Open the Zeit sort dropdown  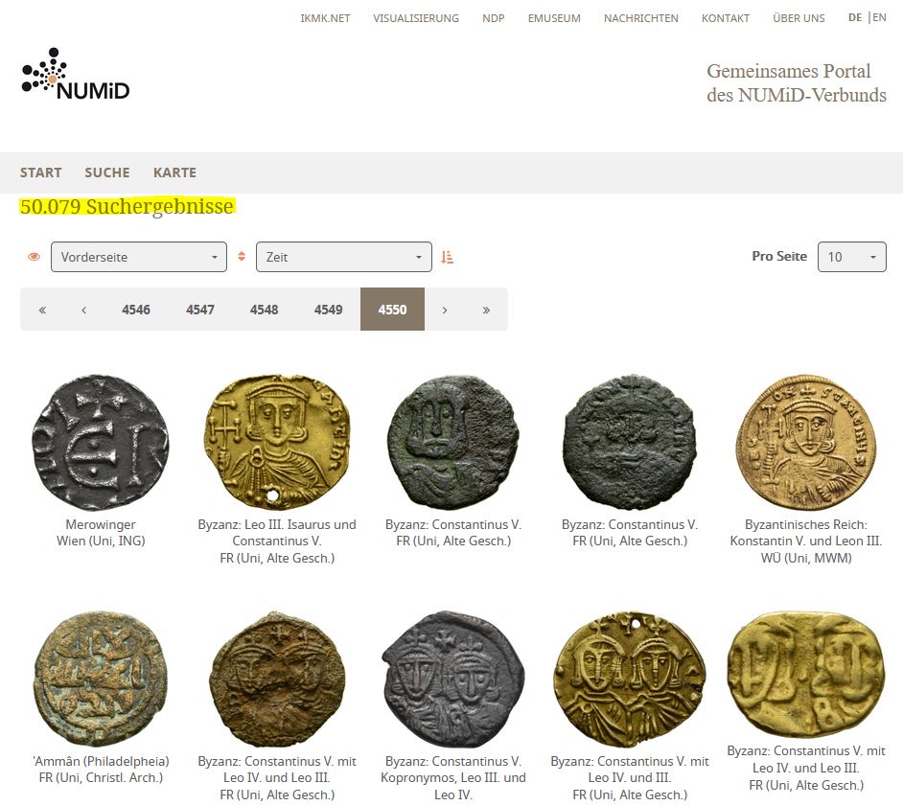(x=344, y=257)
